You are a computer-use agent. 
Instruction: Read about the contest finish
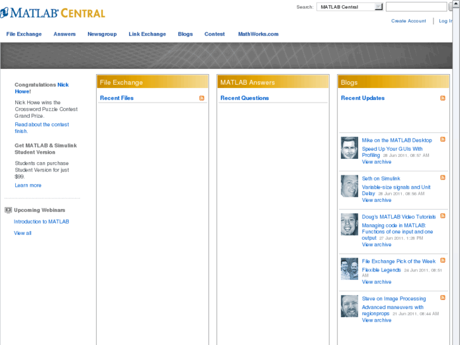tap(42, 128)
